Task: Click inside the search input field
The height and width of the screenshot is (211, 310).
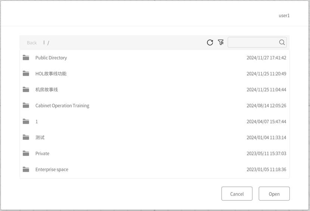Action: click(x=253, y=43)
